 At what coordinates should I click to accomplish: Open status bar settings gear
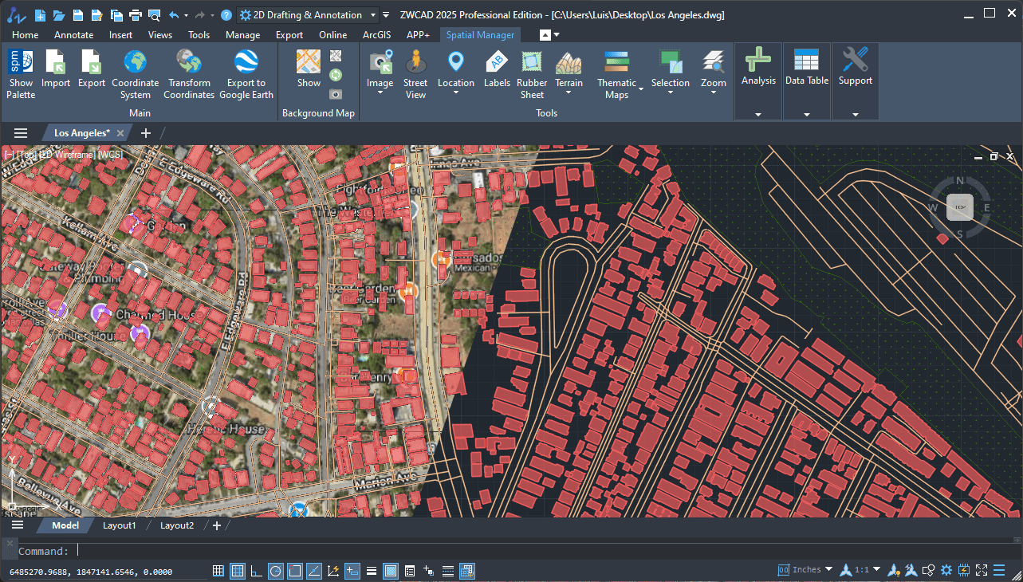[946, 570]
